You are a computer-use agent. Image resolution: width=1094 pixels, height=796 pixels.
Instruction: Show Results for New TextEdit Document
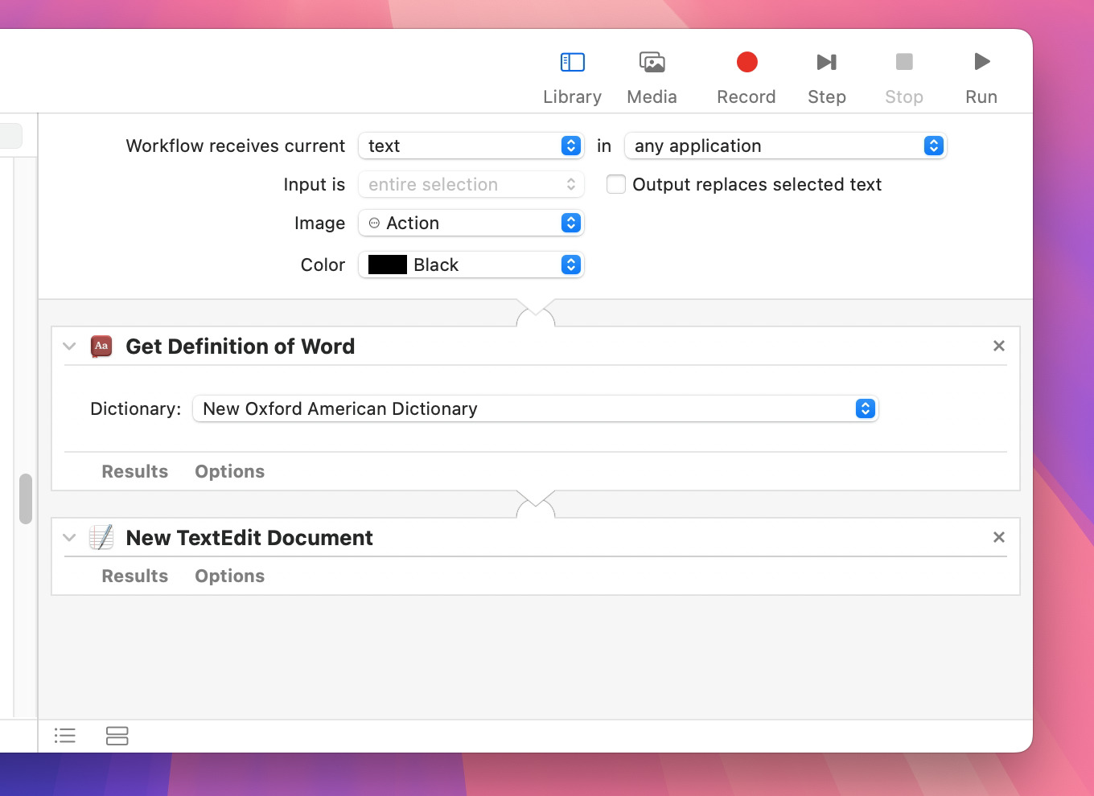[x=135, y=576]
